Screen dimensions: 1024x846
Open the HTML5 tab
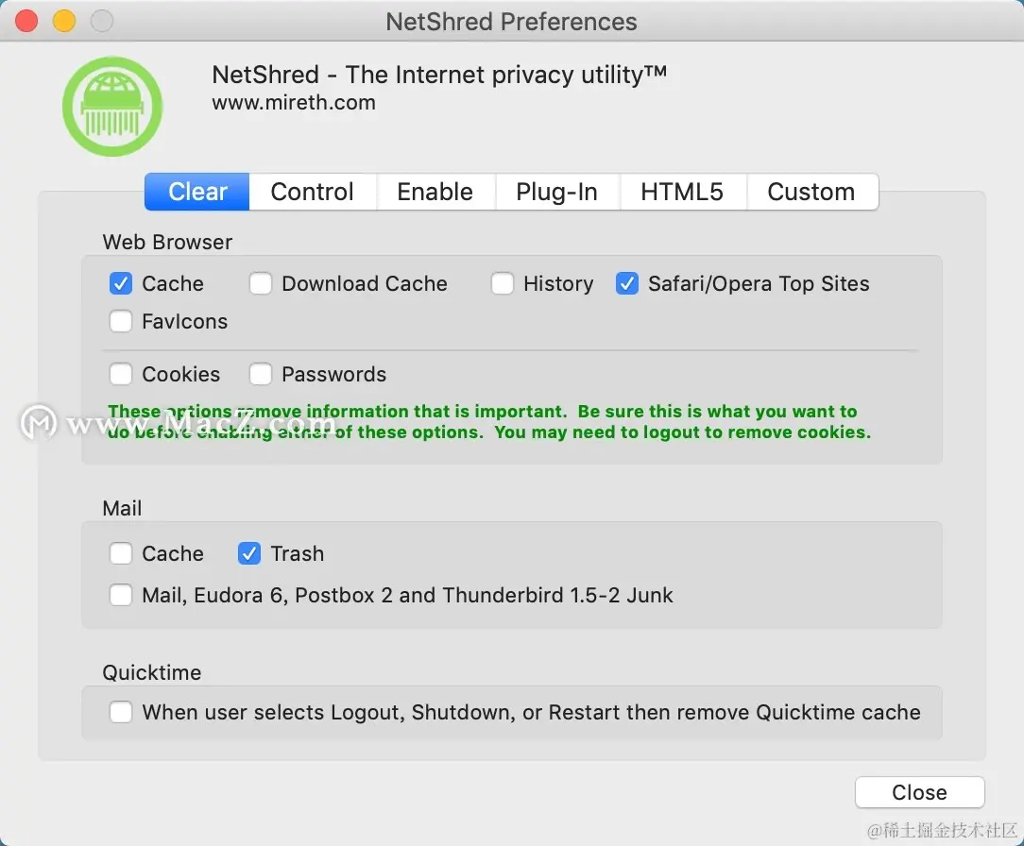[682, 192]
